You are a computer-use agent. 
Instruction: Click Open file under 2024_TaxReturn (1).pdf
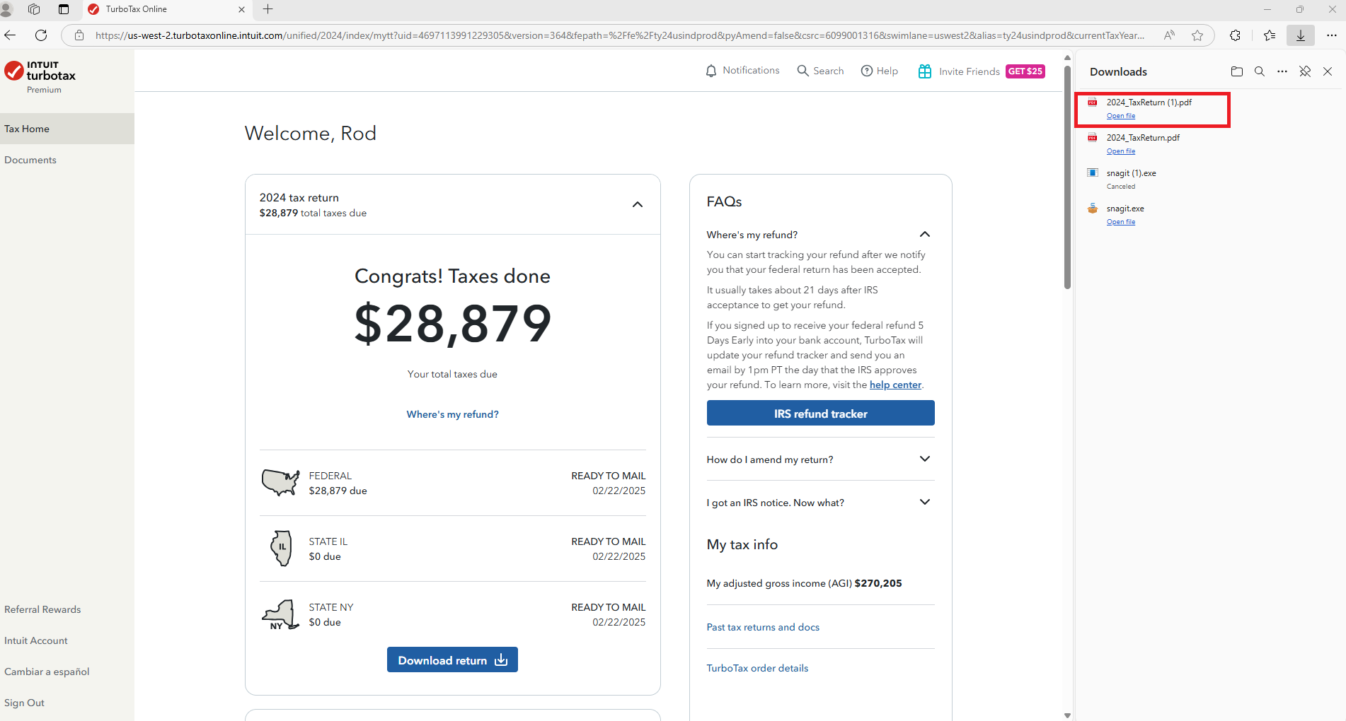pyautogui.click(x=1121, y=116)
